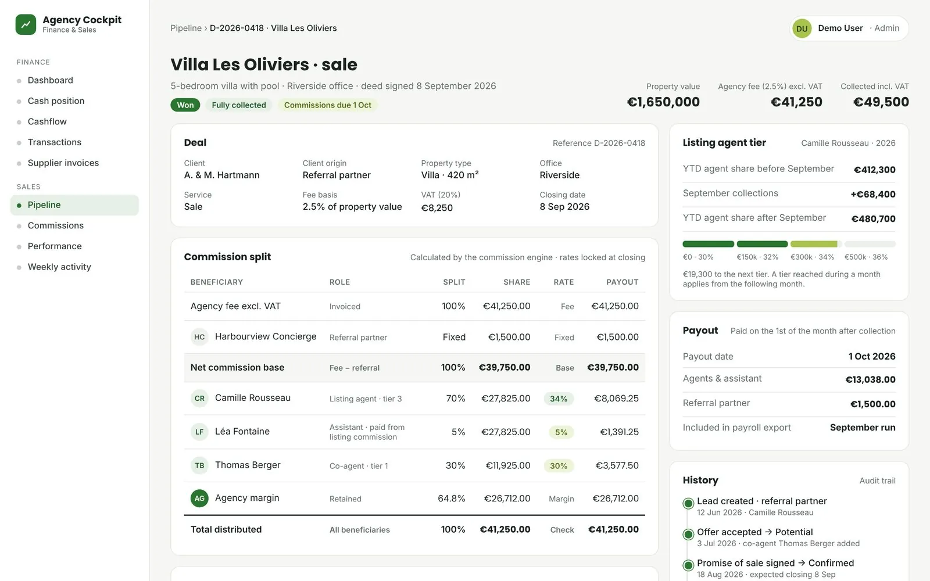The width and height of the screenshot is (930, 581).
Task: Open Weekly activity
Action: tap(74, 267)
